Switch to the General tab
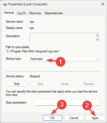 9,13
